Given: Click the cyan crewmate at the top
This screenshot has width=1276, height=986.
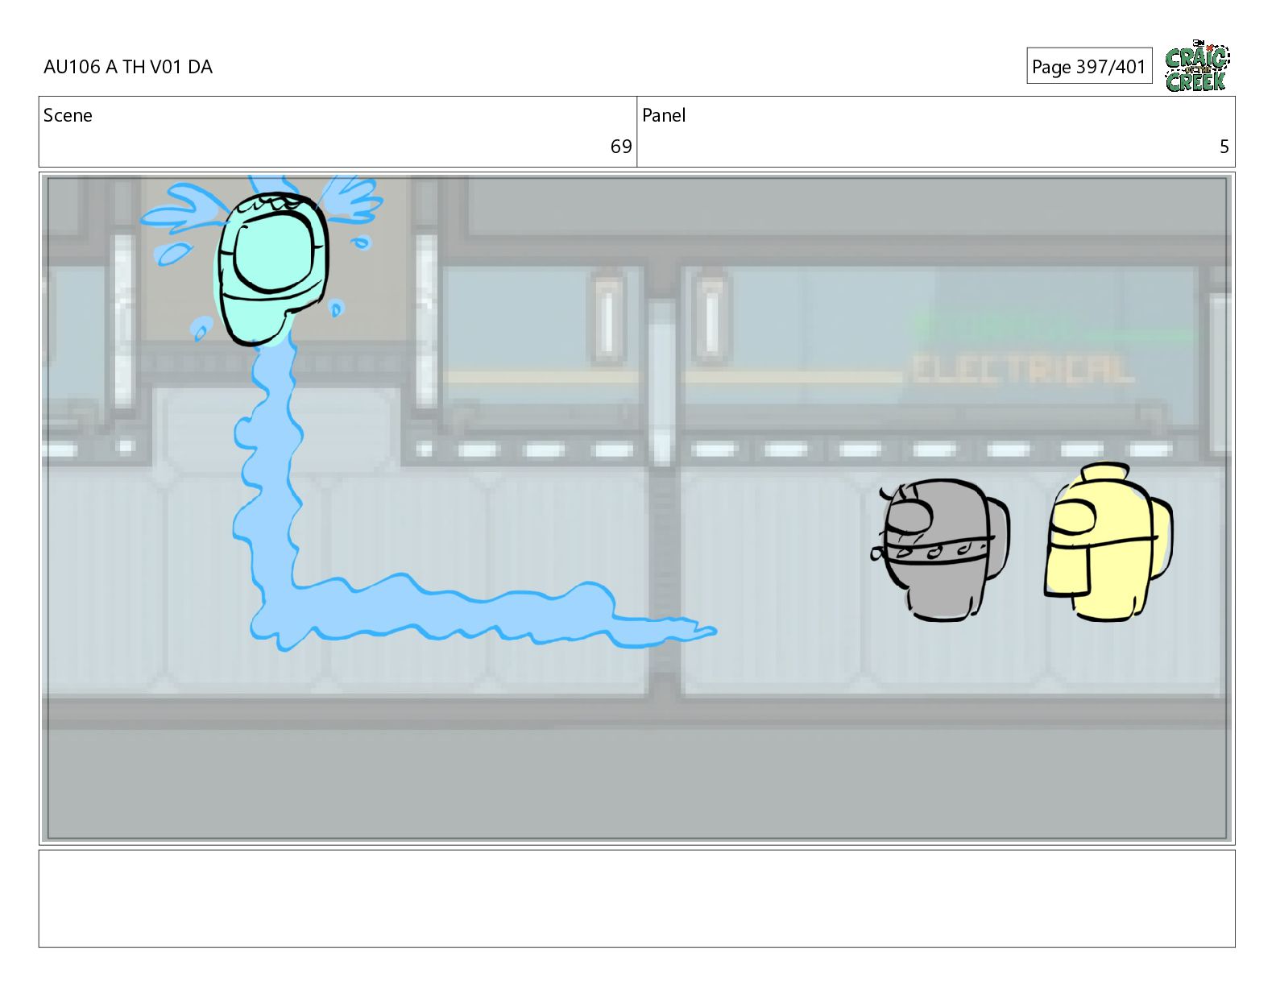Looking at the screenshot, I should click(271, 269).
